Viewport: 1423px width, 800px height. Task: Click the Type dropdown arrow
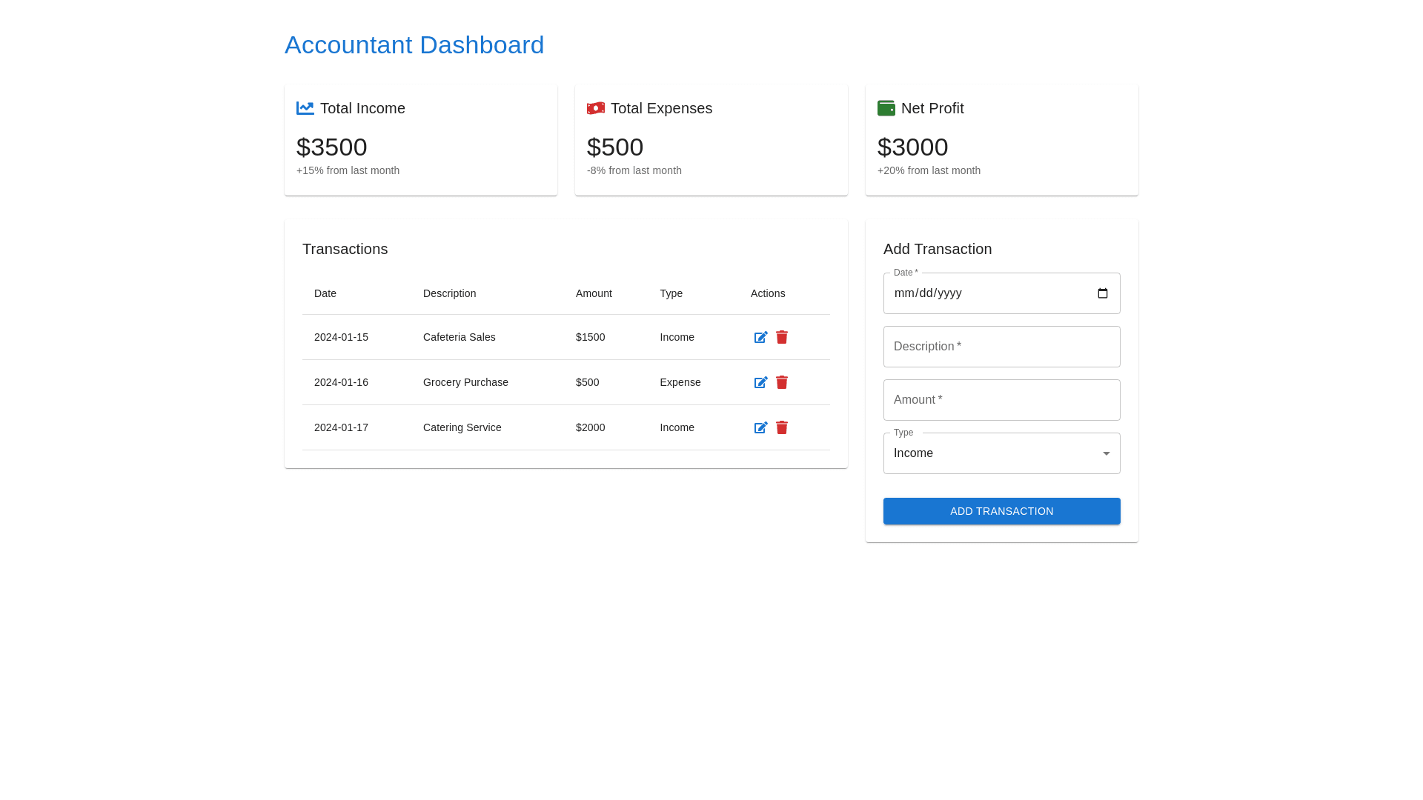(x=1107, y=453)
